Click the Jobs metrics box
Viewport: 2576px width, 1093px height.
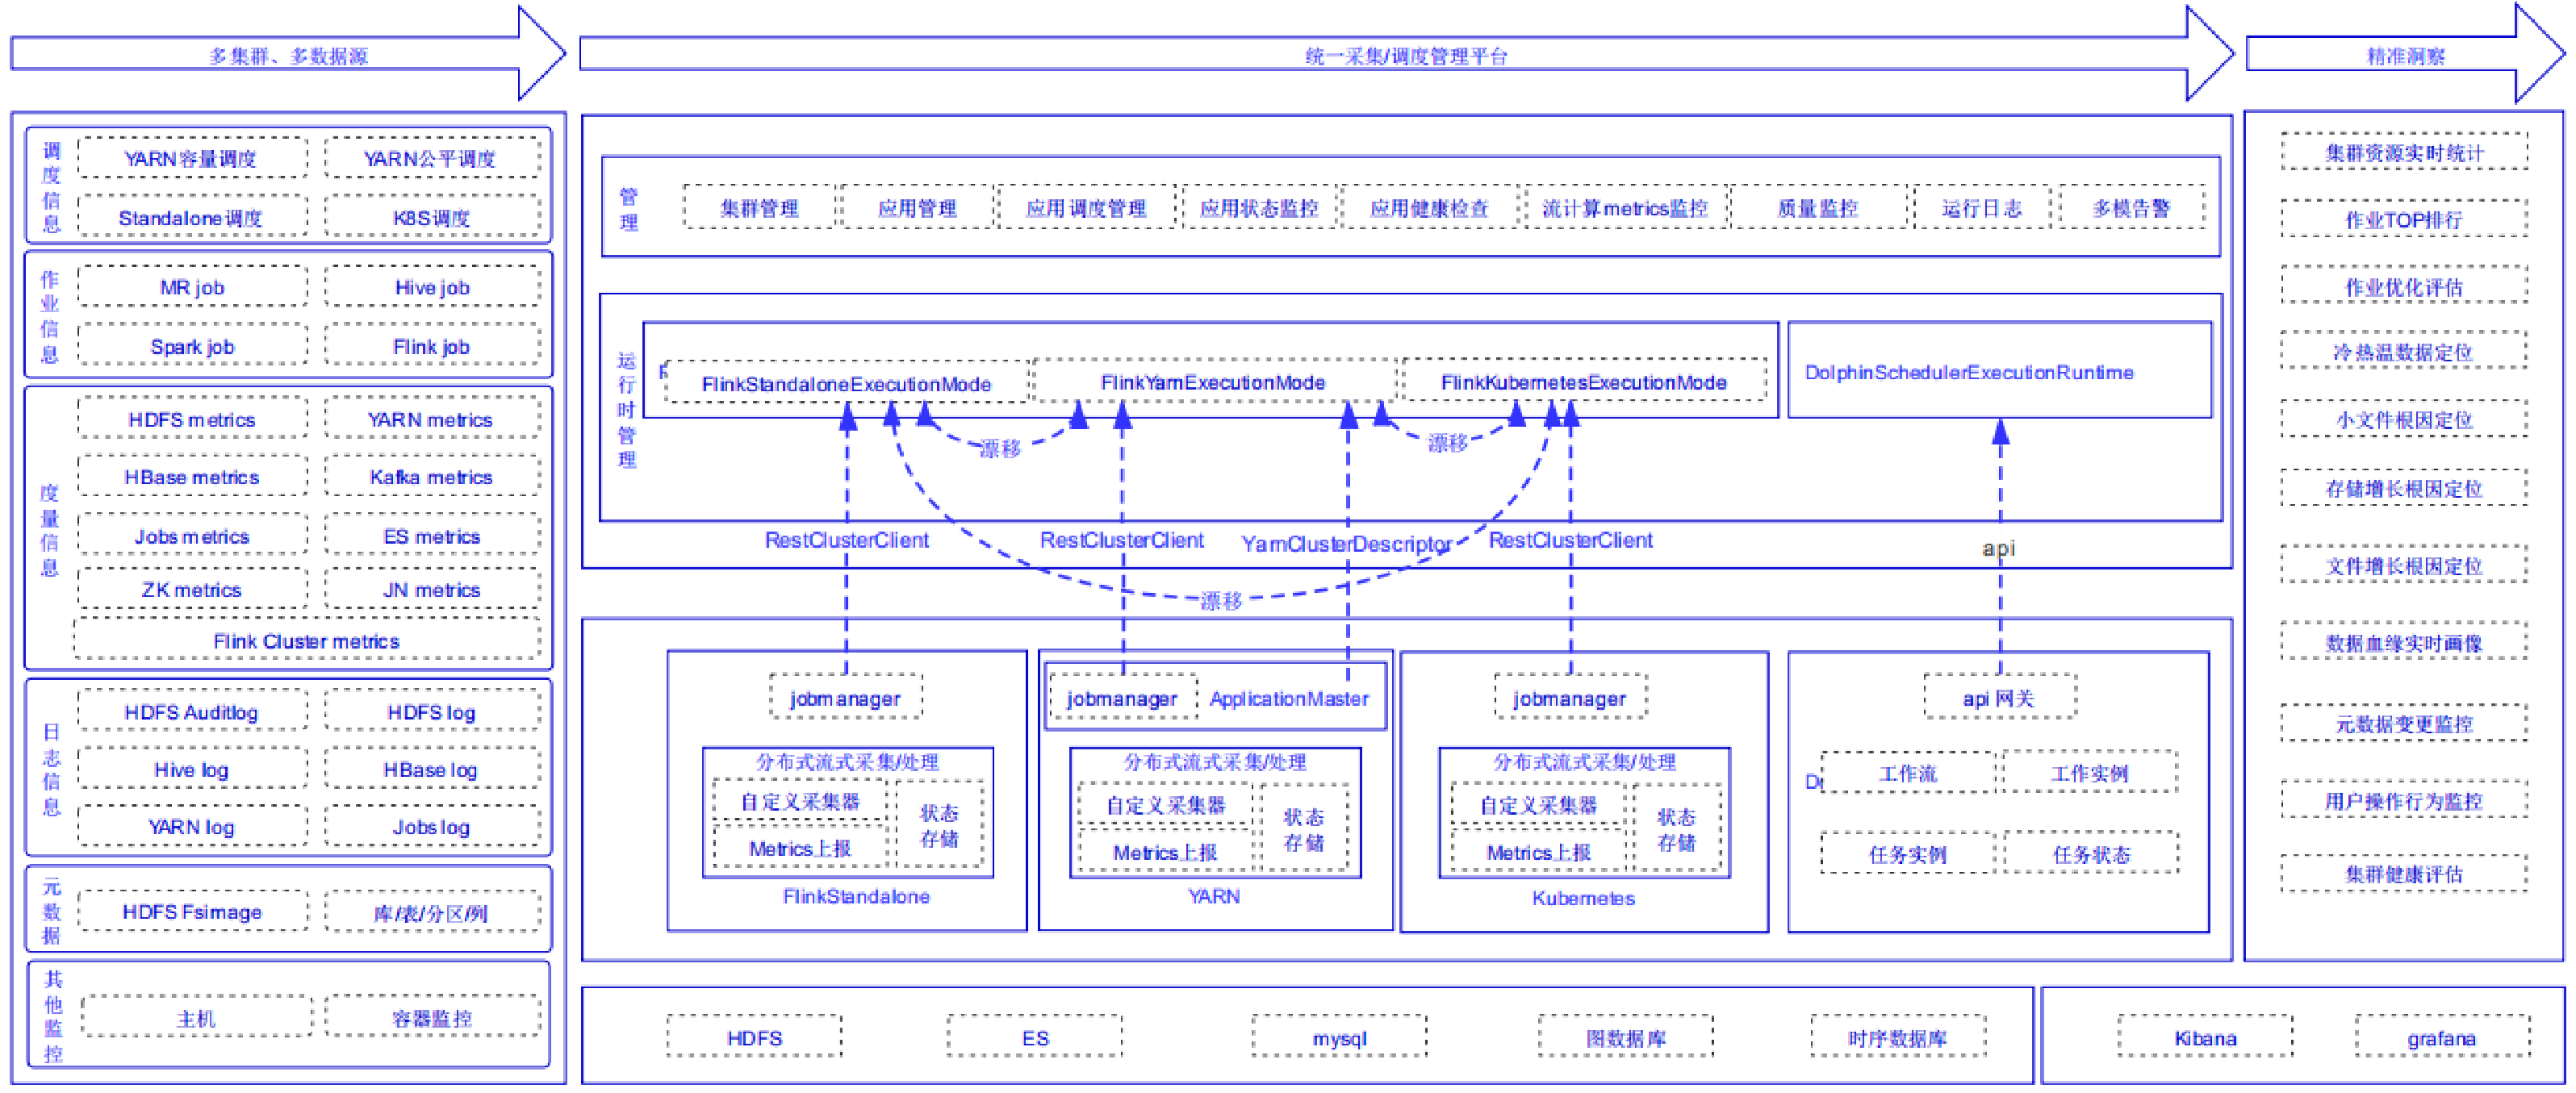click(192, 535)
